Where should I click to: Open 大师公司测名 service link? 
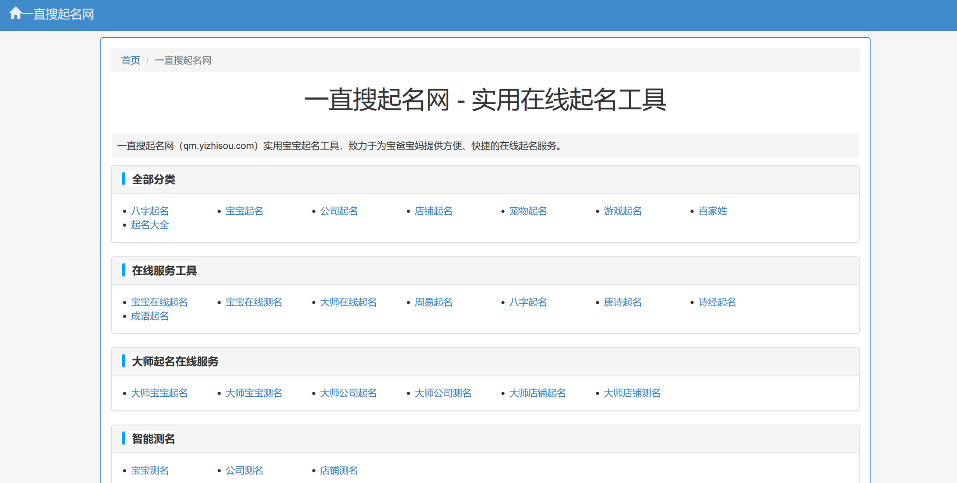point(443,393)
